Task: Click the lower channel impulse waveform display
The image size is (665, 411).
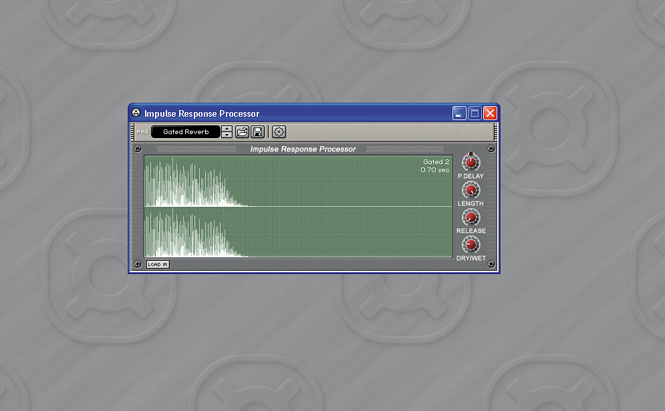Action: pos(298,232)
